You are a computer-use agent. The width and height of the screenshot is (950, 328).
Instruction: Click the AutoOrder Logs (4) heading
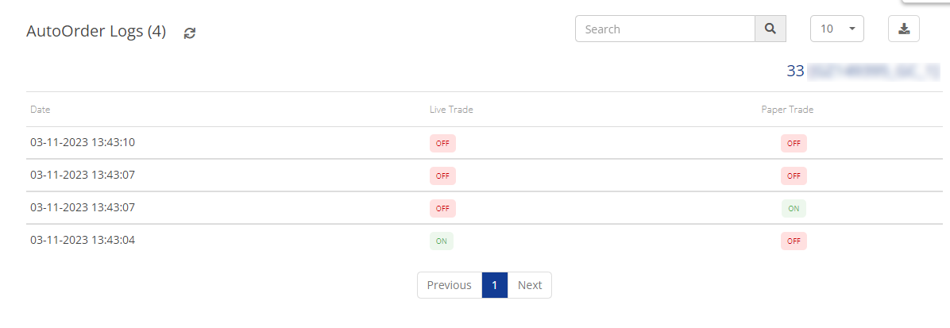[96, 32]
